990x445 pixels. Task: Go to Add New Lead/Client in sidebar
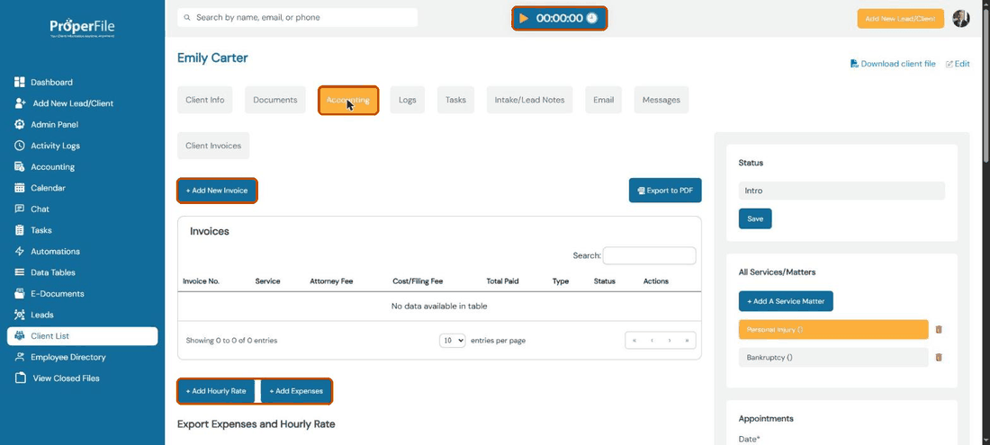73,103
